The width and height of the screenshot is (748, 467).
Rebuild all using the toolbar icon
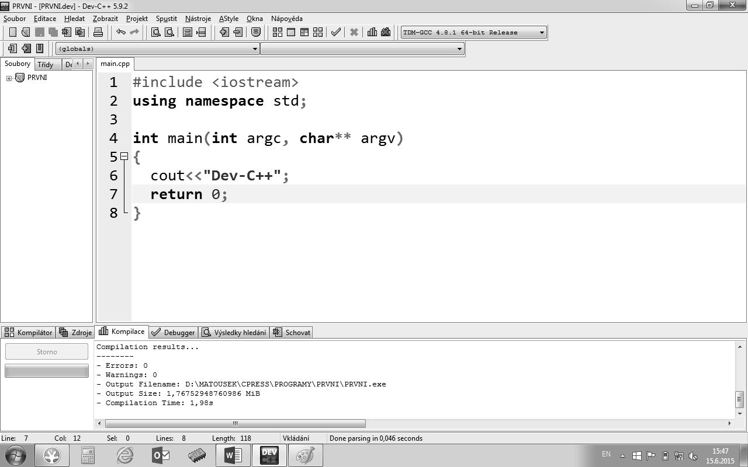click(x=318, y=32)
